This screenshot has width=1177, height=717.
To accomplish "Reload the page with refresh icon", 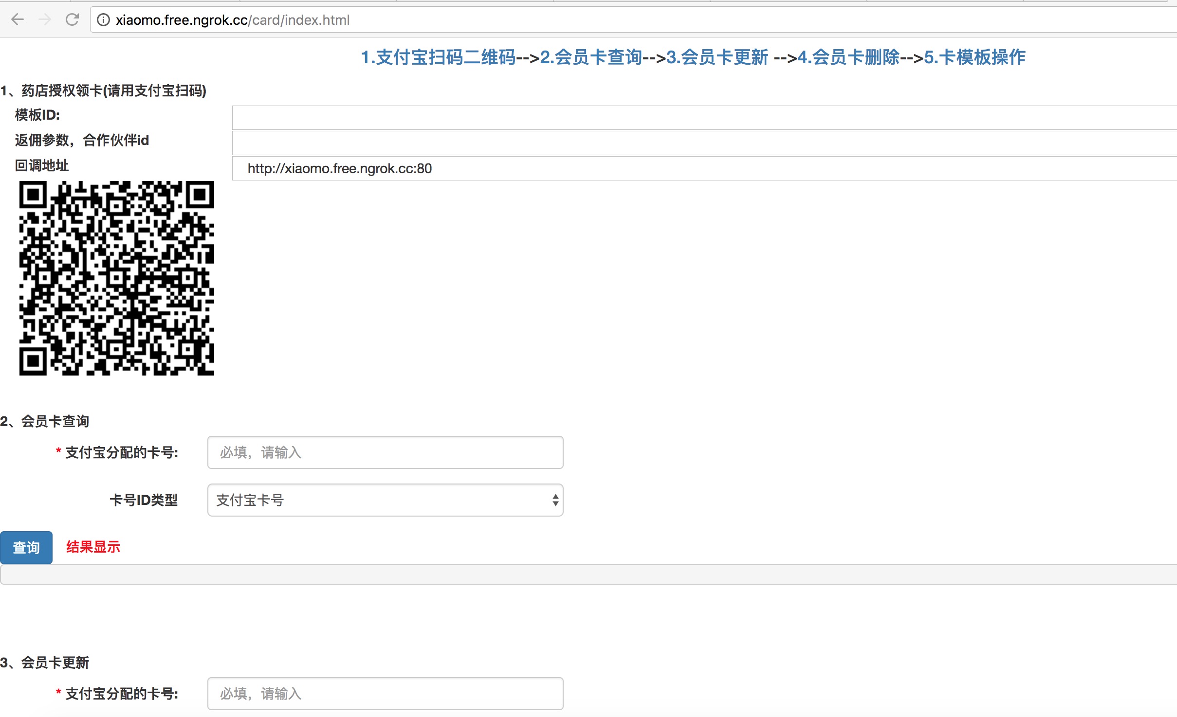I will pos(72,20).
